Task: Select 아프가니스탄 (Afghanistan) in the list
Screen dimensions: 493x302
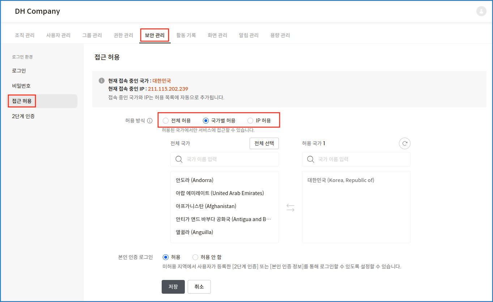Action: (206, 206)
